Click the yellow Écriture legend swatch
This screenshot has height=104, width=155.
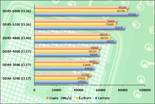[77, 98]
